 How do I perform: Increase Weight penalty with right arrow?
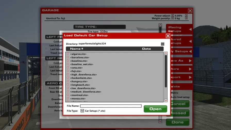pyautogui.click(x=186, y=18)
